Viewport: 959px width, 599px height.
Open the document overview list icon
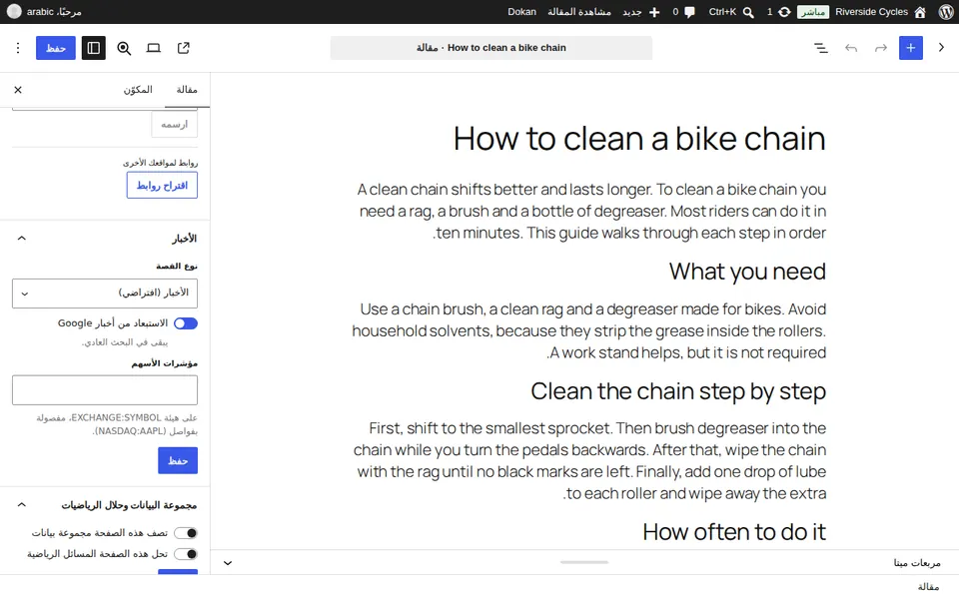point(821,48)
